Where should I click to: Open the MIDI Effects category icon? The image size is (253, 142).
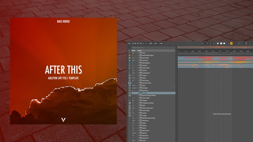[130, 86]
